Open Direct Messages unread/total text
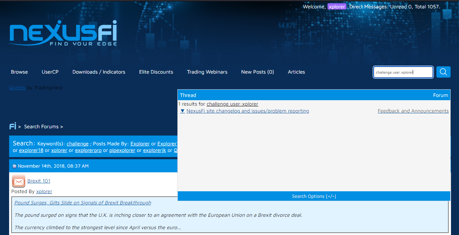459x235 pixels. click(395, 7)
